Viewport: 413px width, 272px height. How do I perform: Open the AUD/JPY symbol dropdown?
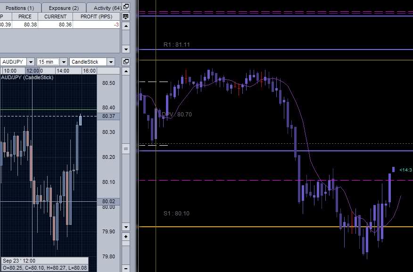pos(31,62)
